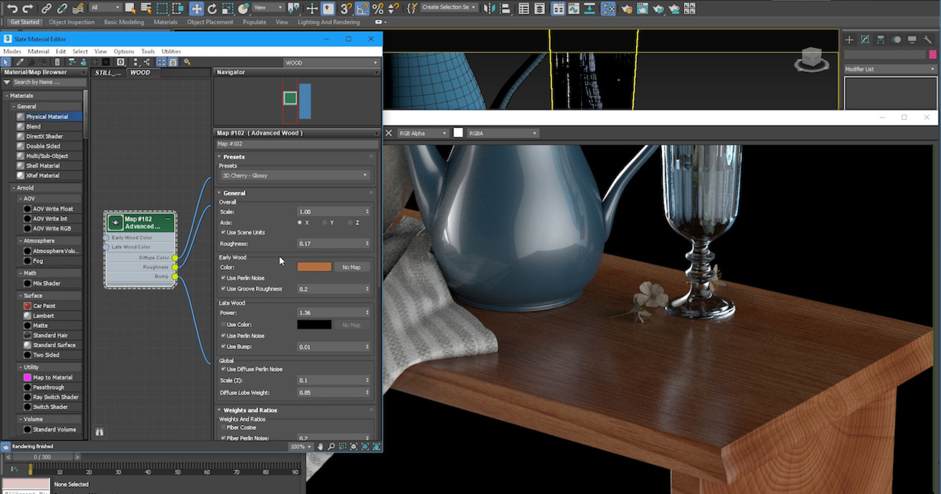Click the Early Wood No Map button
This screenshot has width=941, height=494.
click(x=351, y=267)
